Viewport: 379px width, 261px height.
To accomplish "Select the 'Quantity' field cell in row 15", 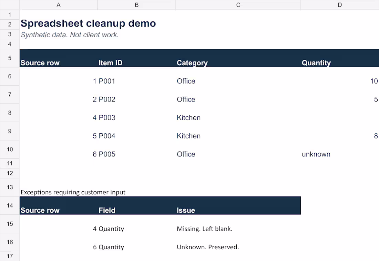I will (136, 224).
